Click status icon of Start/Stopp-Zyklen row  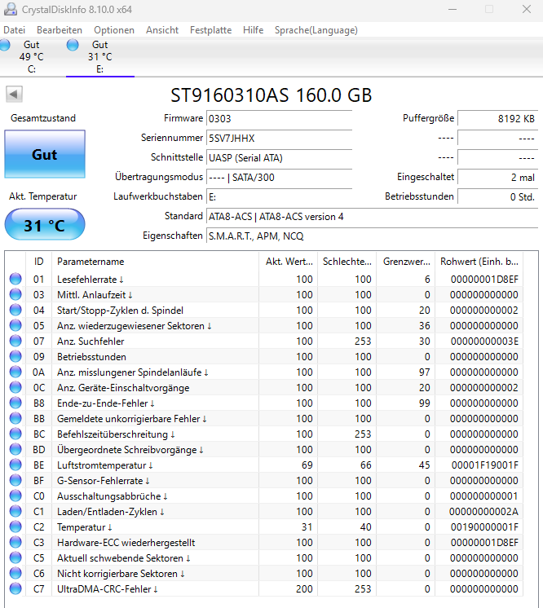tap(15, 311)
